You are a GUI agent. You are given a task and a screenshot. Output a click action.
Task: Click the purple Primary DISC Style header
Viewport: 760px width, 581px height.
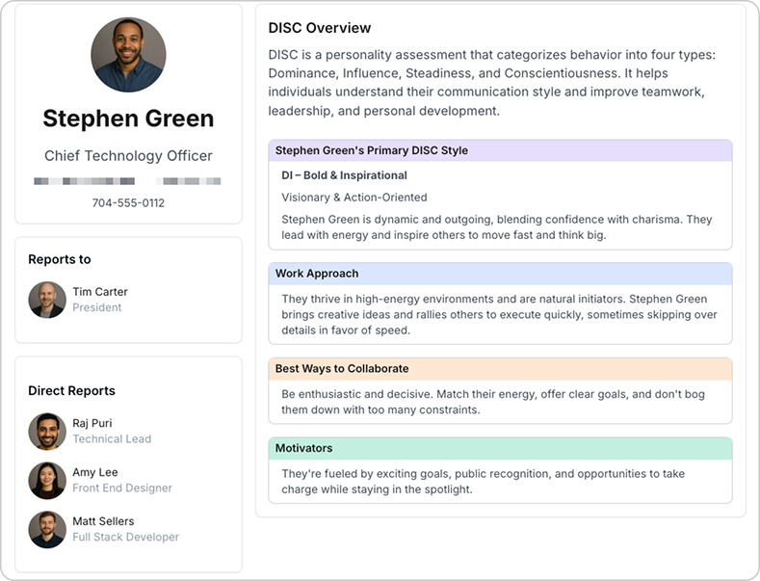(500, 150)
